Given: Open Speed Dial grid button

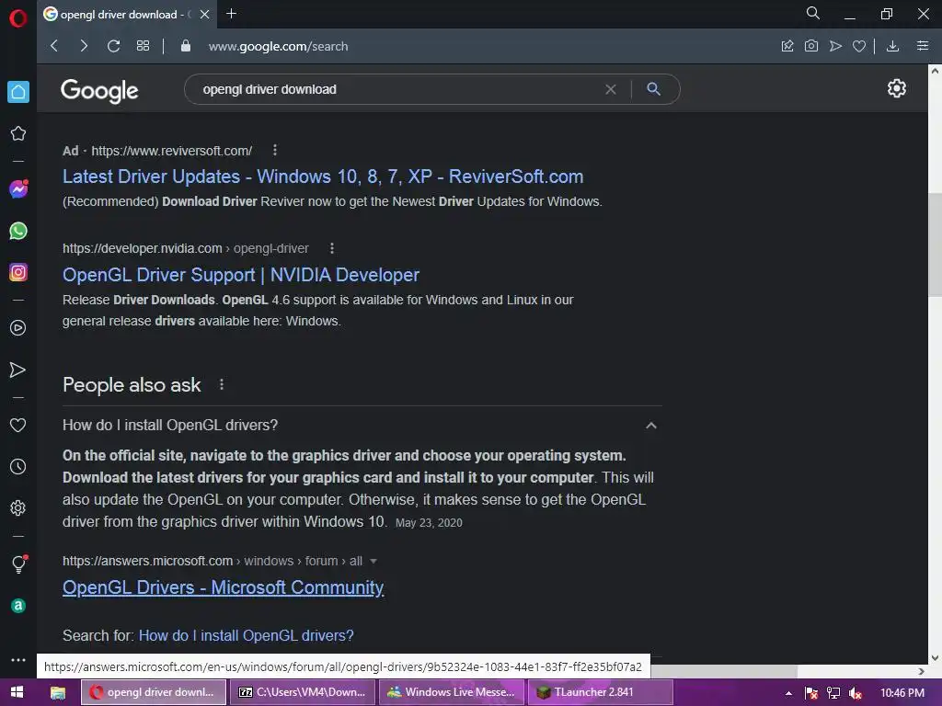Looking at the screenshot, I should tap(143, 46).
